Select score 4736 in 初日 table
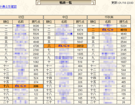Viewport: 135px width, 105px height. pyautogui.click(x=36, y=46)
